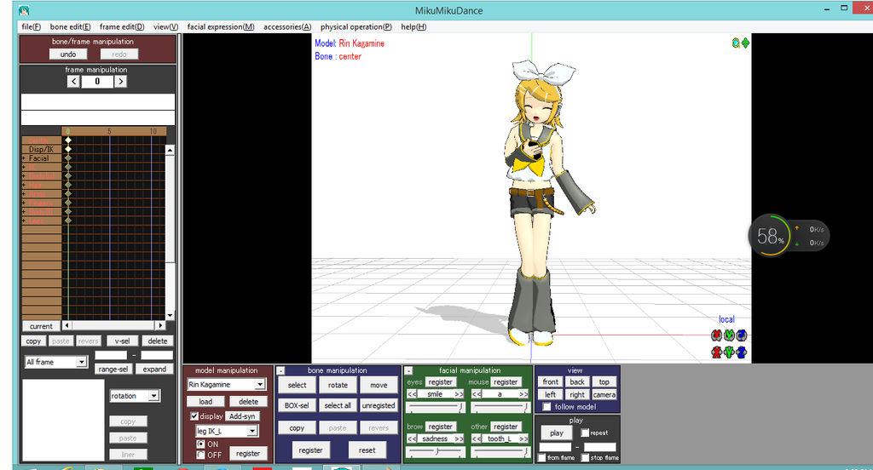Open the accessories menu

pos(287,26)
